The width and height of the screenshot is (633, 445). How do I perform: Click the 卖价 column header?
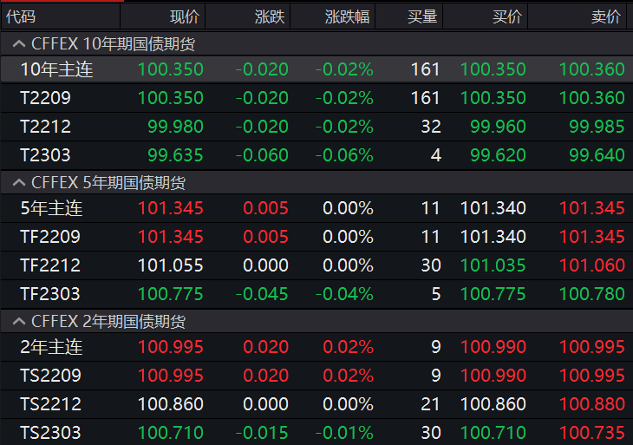click(x=605, y=16)
